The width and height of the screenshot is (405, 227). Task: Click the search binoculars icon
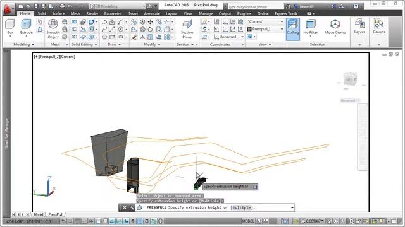click(288, 6)
